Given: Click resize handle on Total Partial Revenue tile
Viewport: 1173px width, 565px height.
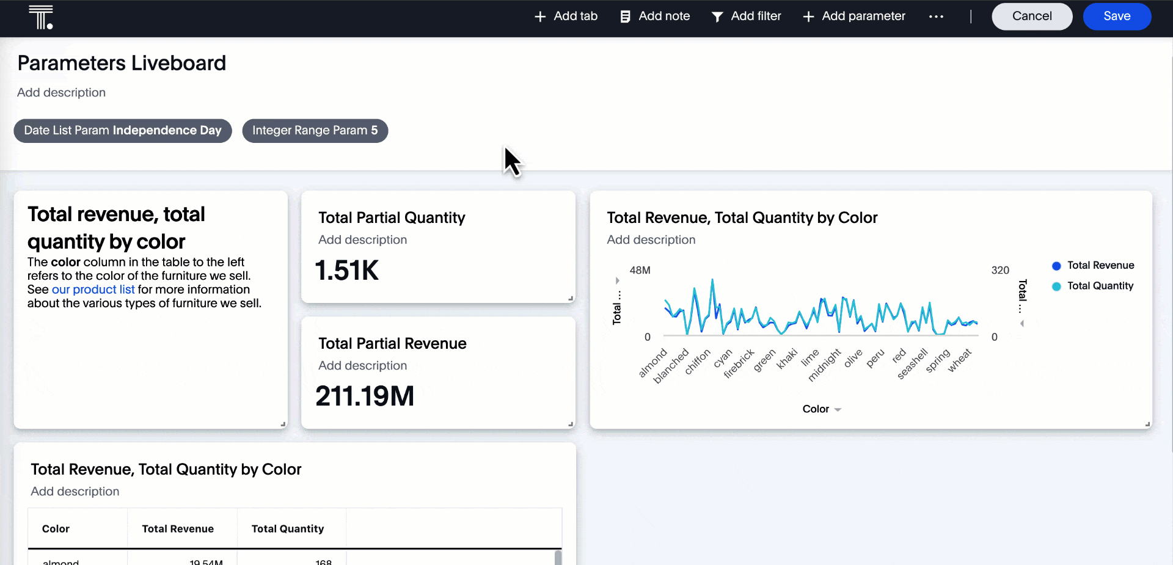Looking at the screenshot, I should tap(571, 424).
